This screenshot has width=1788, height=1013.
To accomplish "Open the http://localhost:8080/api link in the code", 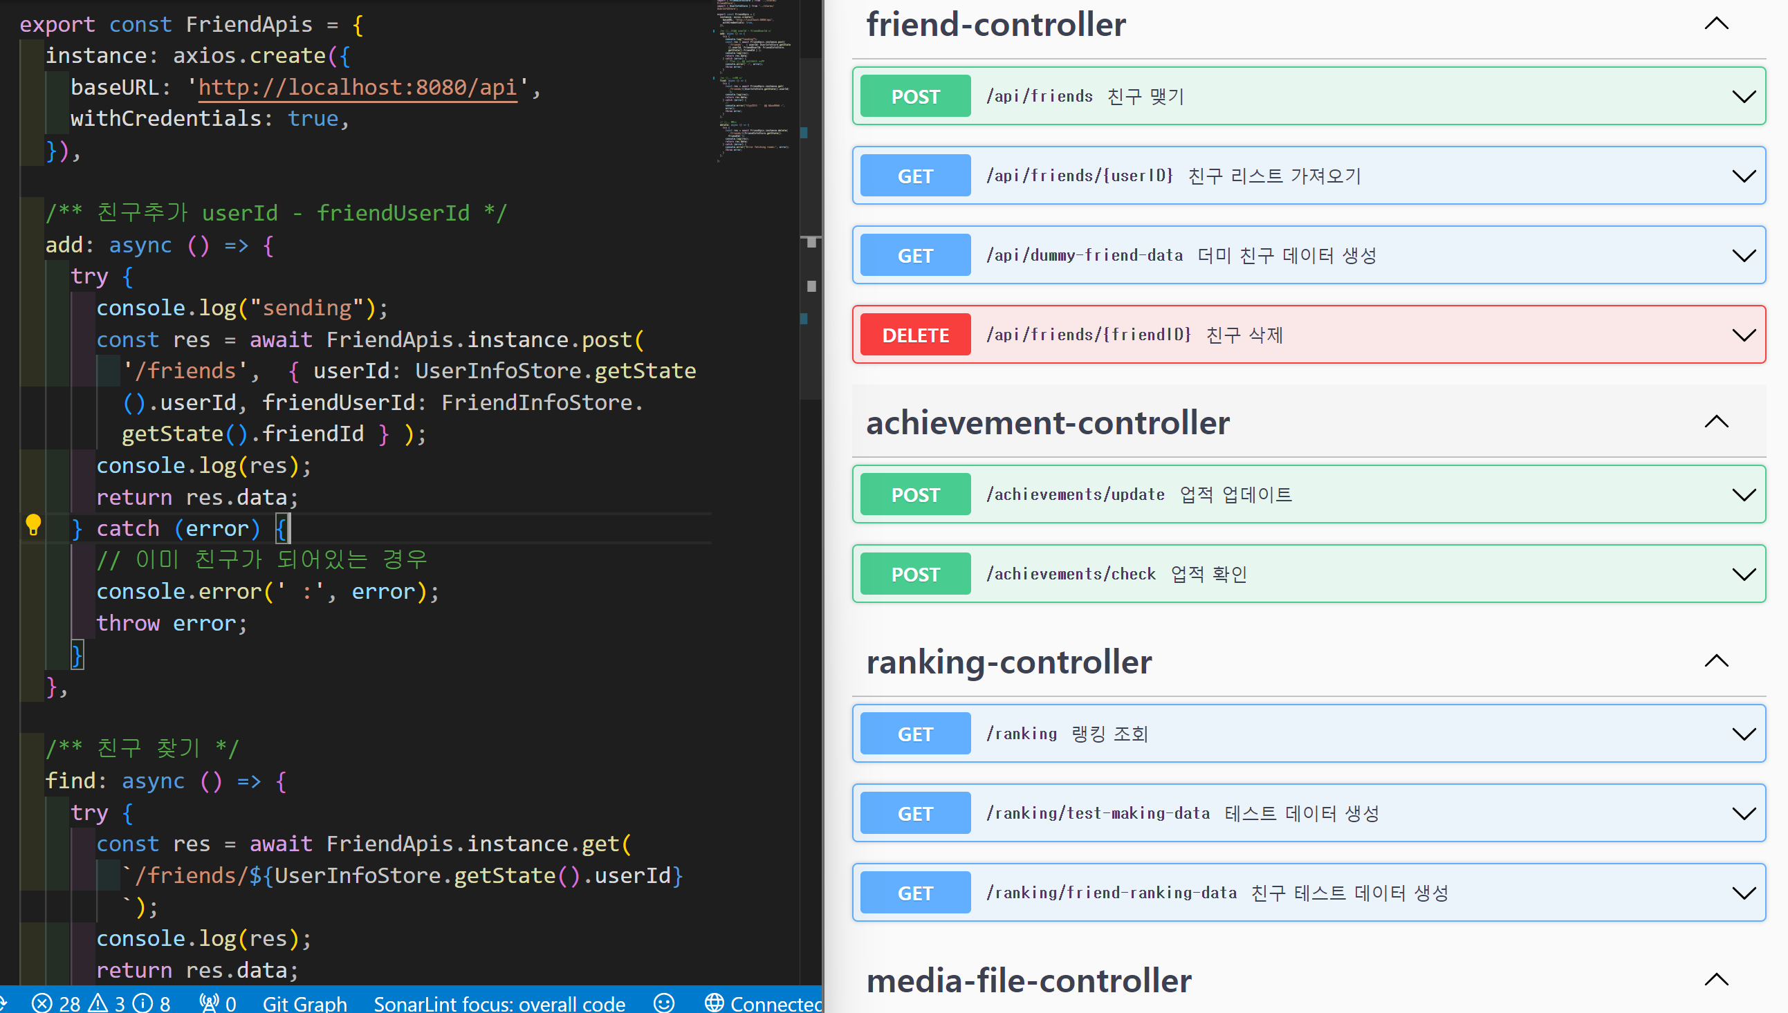I will click(x=358, y=87).
